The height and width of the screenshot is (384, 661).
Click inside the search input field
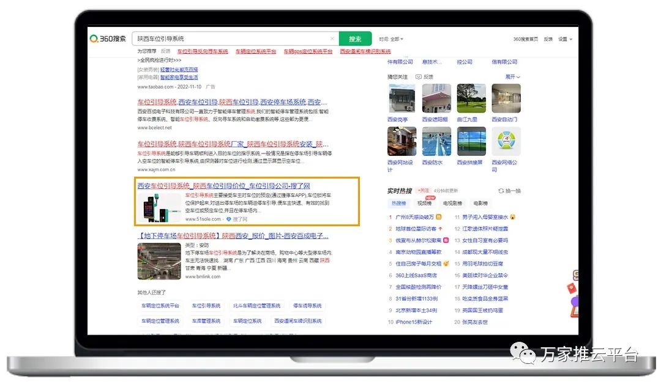click(233, 39)
